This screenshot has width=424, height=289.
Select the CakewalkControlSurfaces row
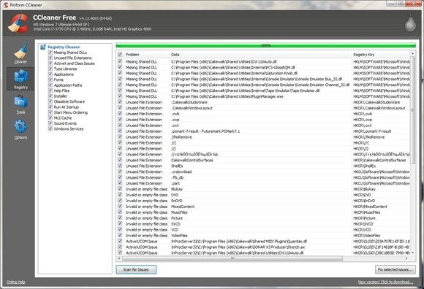coord(263,160)
